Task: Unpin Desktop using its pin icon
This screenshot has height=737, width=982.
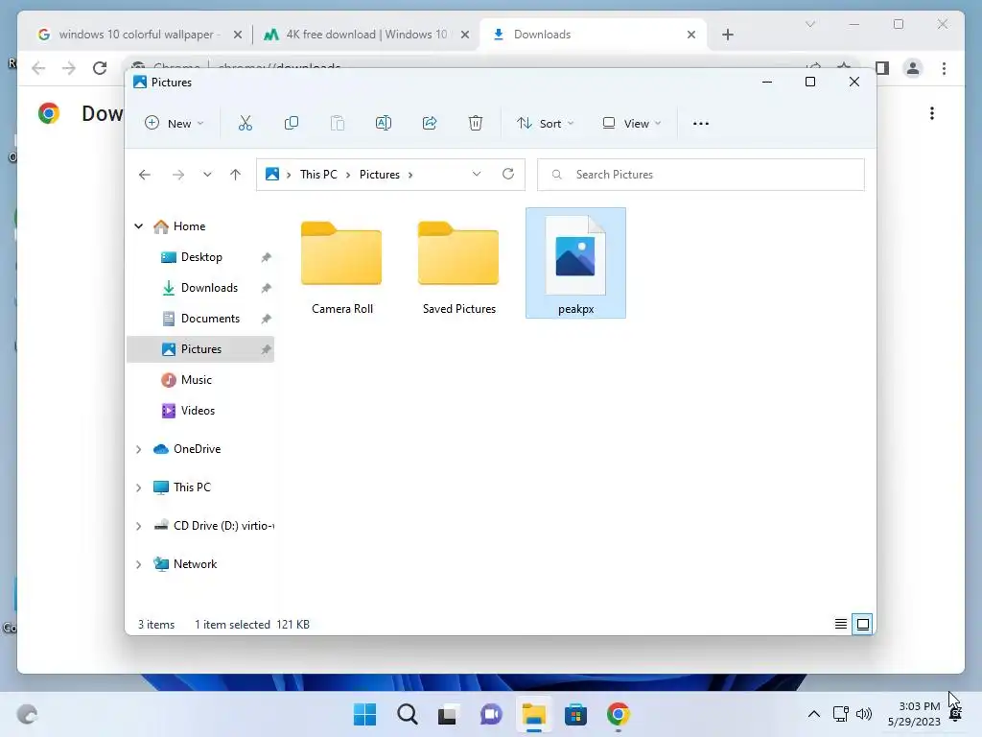Action: tap(267, 257)
